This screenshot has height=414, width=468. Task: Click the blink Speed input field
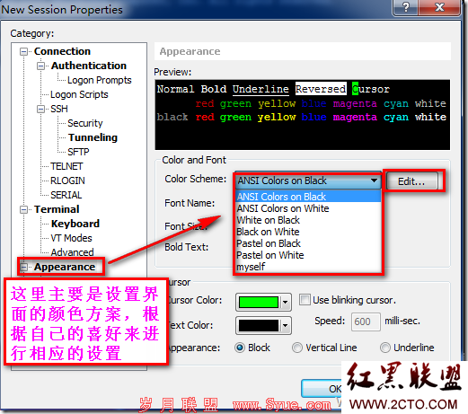coord(366,322)
